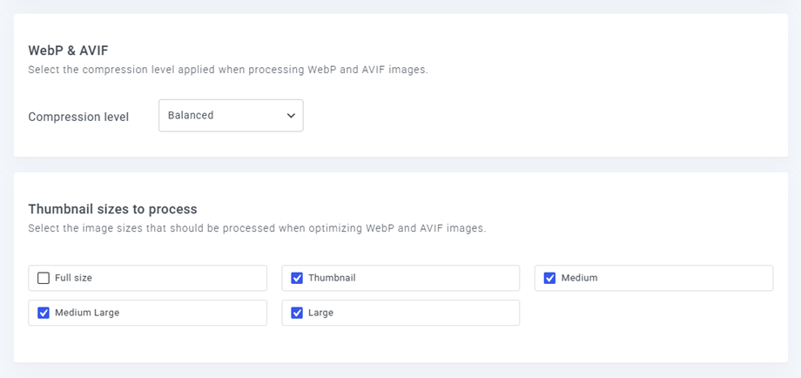801x378 pixels.
Task: Click the Medium Large label text
Action: (x=87, y=313)
